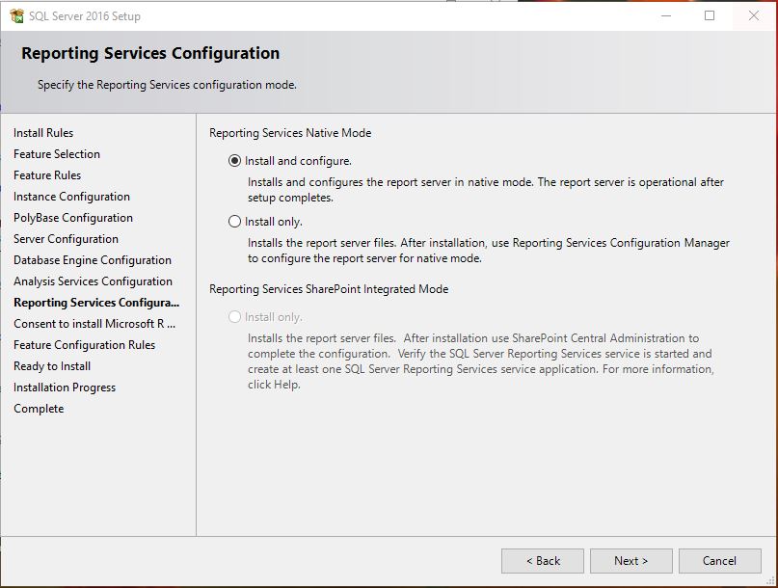Select Server Configuration in the step list
778x588 pixels.
66,238
